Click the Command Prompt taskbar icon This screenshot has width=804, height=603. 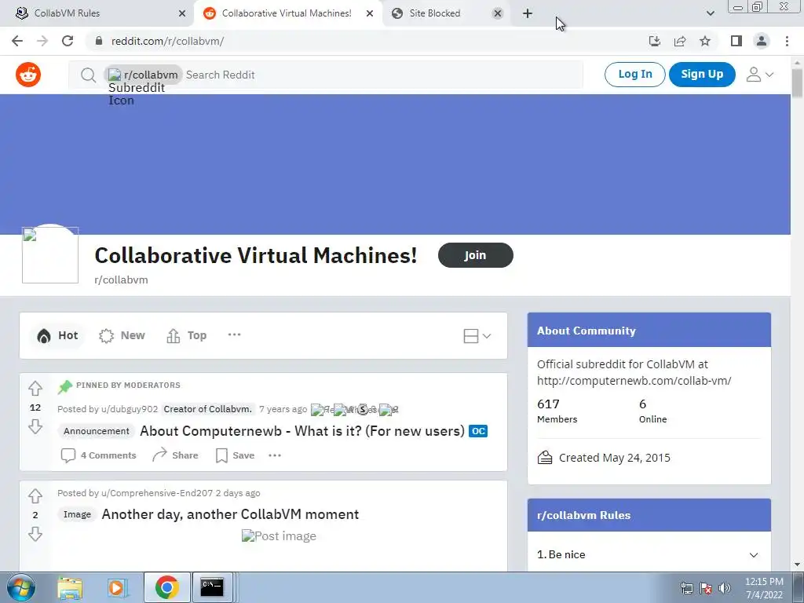[212, 587]
